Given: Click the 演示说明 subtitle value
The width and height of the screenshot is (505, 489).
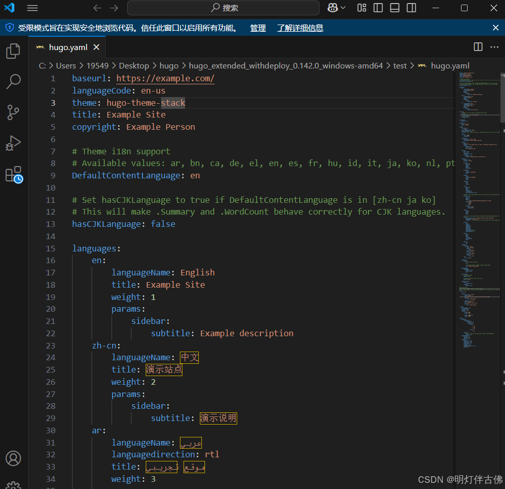Looking at the screenshot, I should (218, 418).
